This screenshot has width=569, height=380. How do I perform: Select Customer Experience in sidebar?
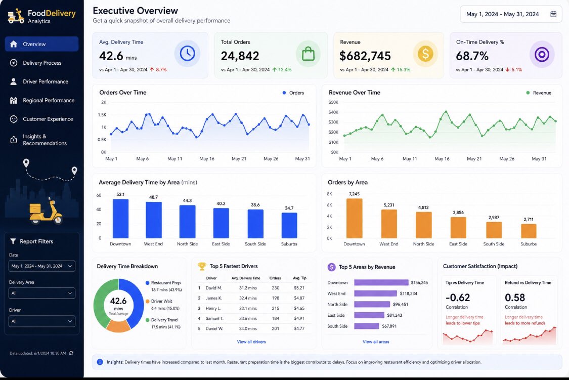(42, 119)
